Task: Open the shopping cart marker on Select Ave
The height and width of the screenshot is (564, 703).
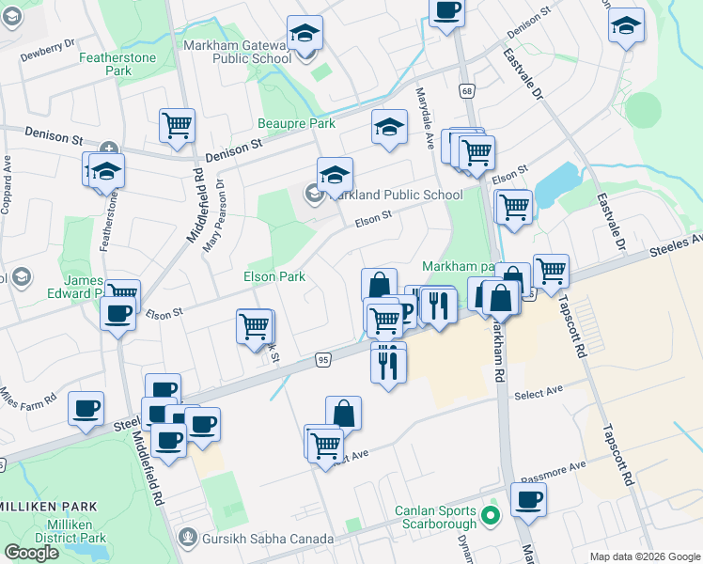Action: tap(326, 446)
